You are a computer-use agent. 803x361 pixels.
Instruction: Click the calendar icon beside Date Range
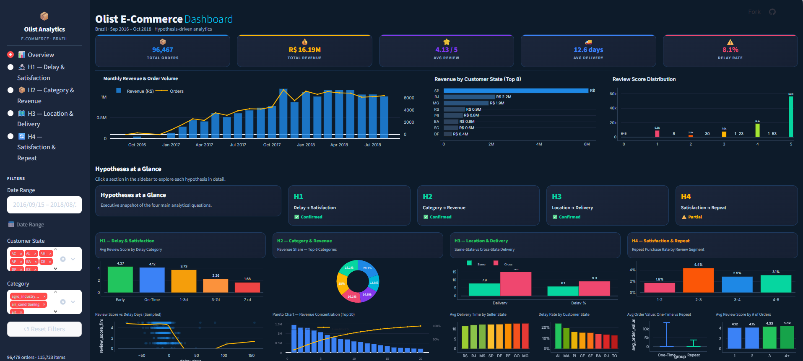[11, 224]
